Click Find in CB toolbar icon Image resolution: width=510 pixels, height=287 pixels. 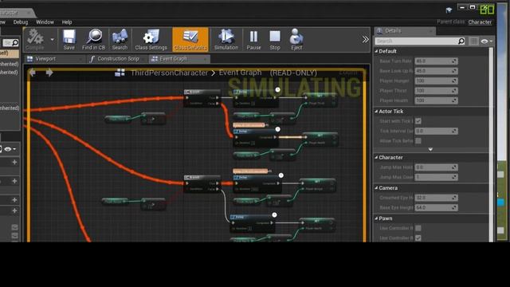tap(94, 40)
